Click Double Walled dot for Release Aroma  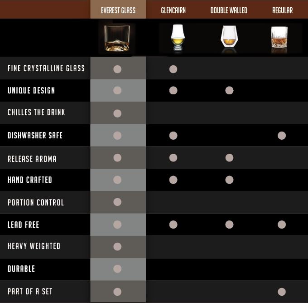click(229, 158)
